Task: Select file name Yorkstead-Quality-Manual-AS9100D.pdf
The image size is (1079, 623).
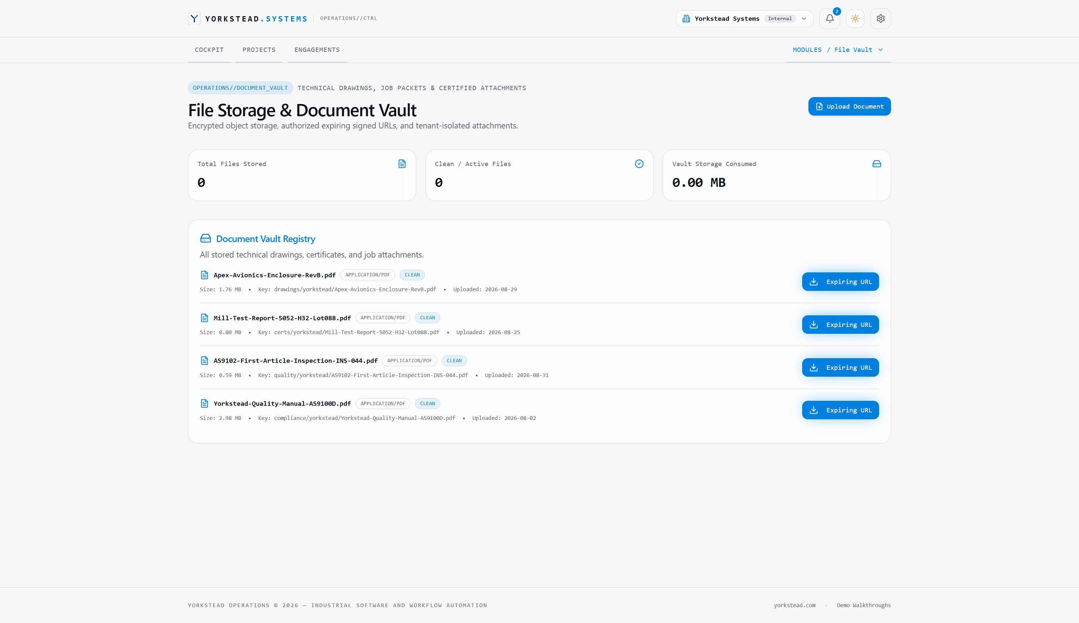Action: click(x=282, y=403)
